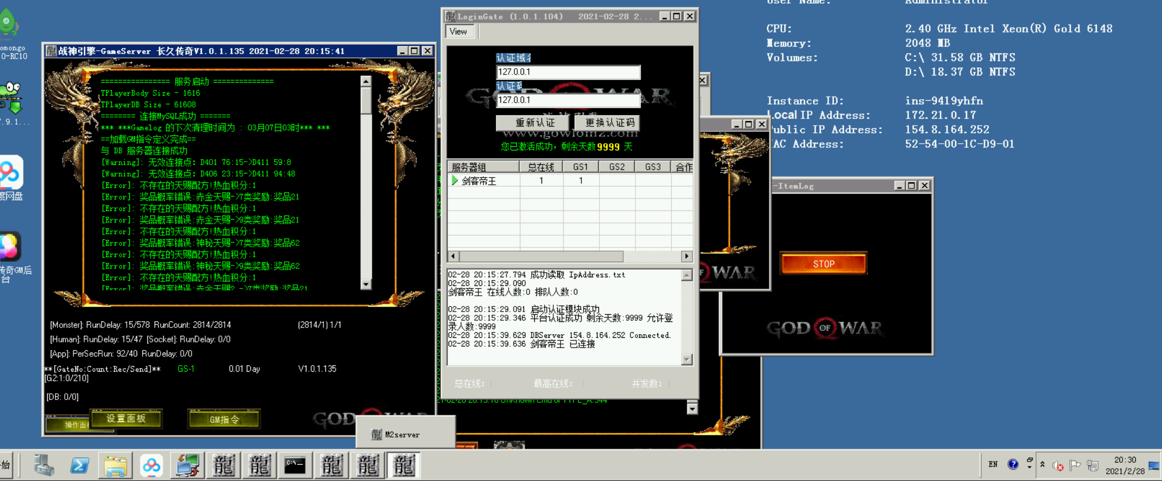The image size is (1162, 481).
Task: Select the 服务器组 column header
Action: click(x=483, y=167)
